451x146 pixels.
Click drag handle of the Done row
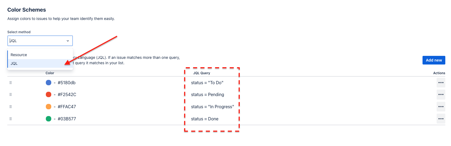[11, 119]
